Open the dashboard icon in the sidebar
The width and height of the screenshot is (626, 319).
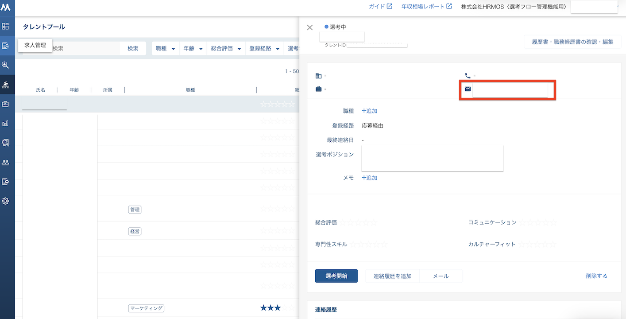(5, 26)
